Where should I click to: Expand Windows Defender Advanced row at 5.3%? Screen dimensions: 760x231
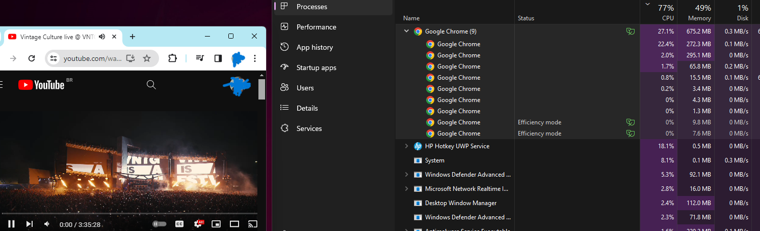[406, 175]
